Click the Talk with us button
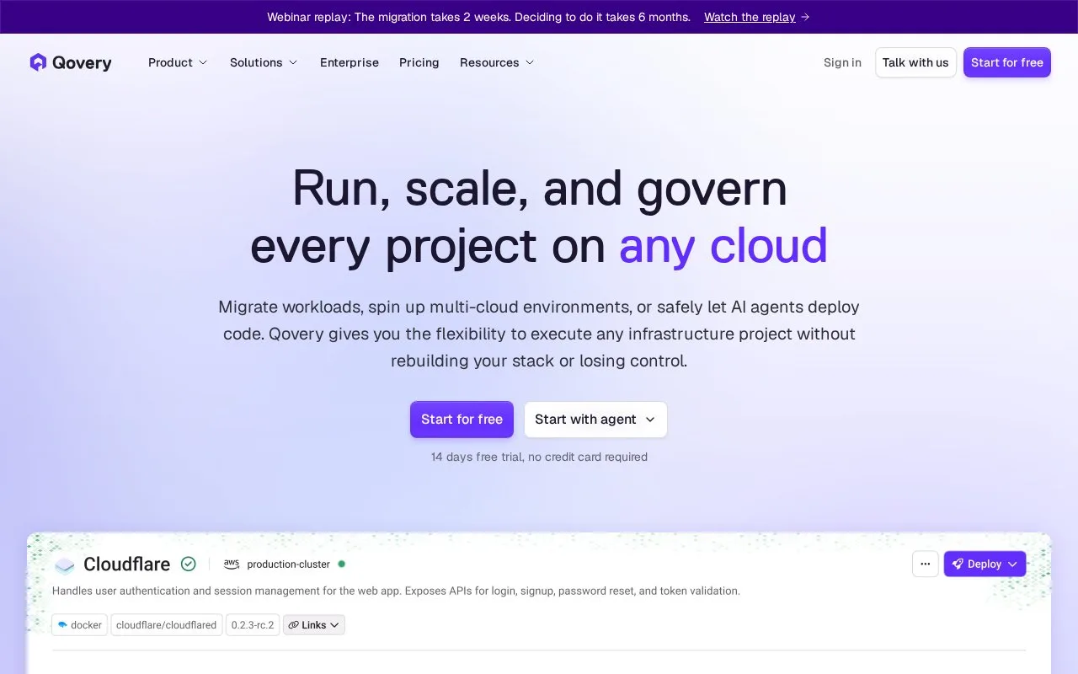The image size is (1078, 674). pos(915,62)
